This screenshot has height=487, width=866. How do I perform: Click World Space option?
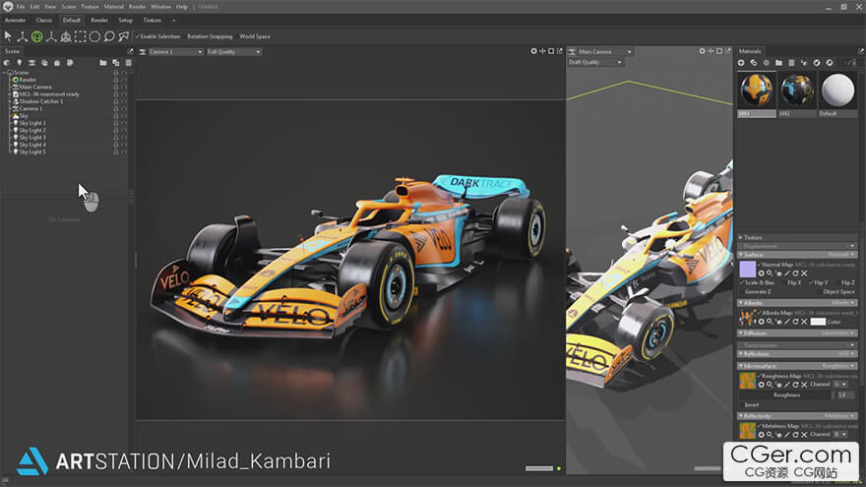pos(255,36)
